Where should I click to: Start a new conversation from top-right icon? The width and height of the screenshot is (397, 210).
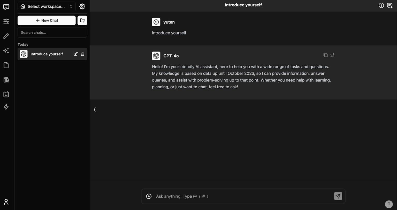point(390,5)
